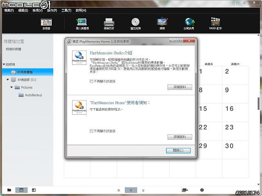Tick 不再顯示該資訊 under PlayMemories Studio
The image size is (262, 196).
pos(91,81)
